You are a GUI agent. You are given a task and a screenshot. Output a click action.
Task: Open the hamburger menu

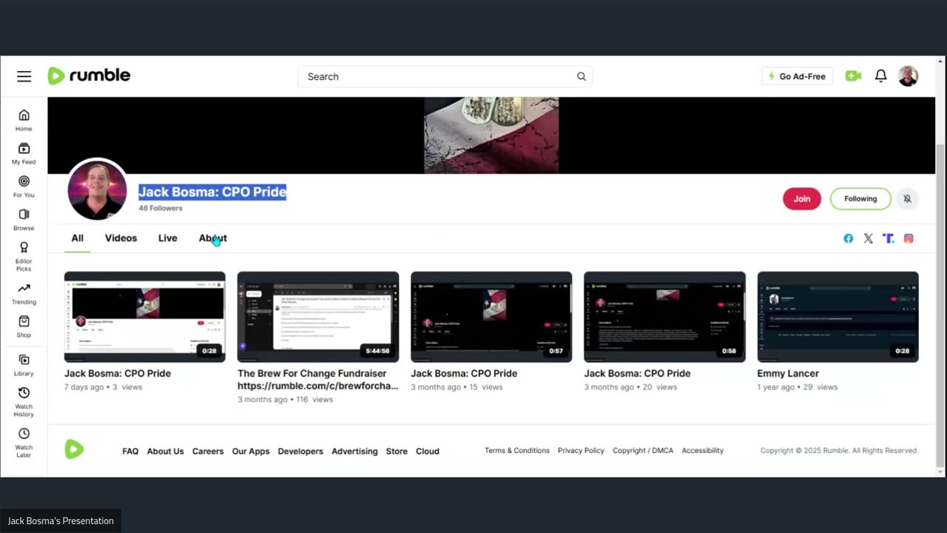[24, 76]
